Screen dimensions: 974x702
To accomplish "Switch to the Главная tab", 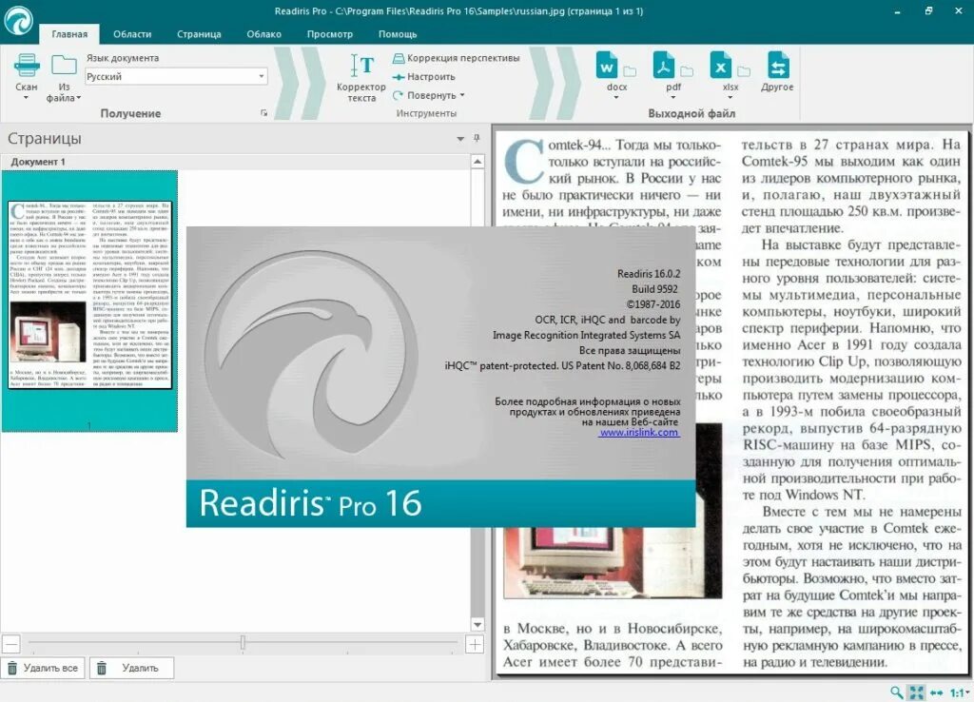I will [x=69, y=34].
